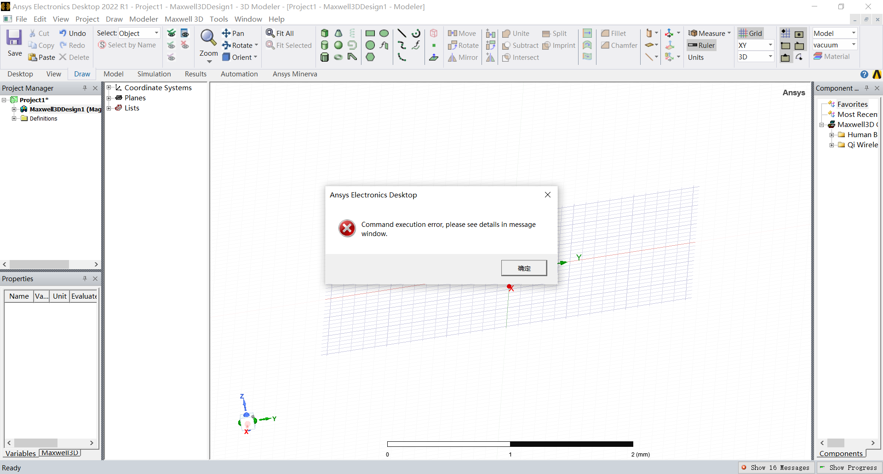Screen dimensions: 883x474
Task: Select the Draw cone tool
Action: 338,33
